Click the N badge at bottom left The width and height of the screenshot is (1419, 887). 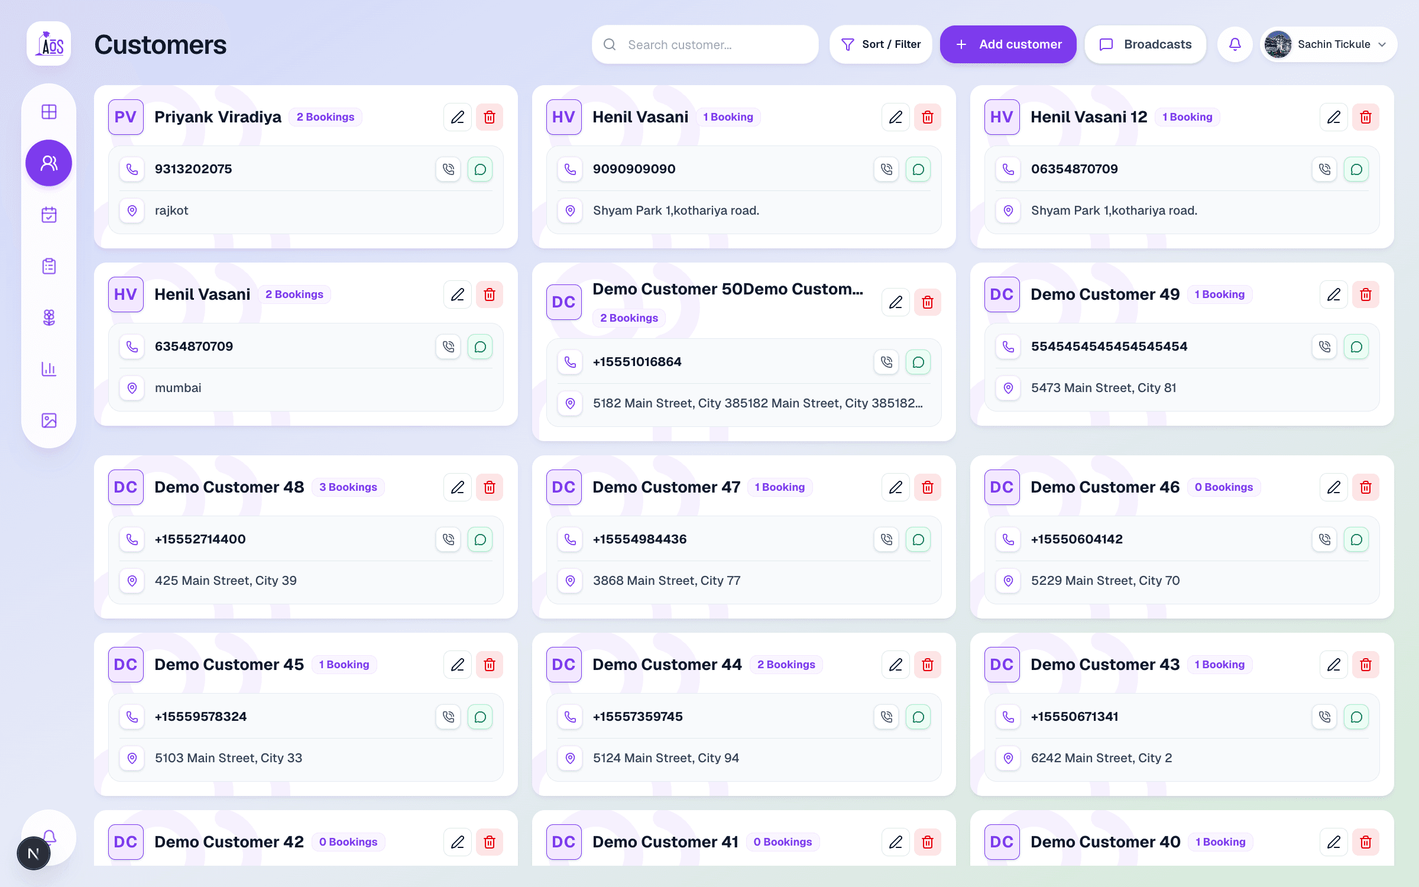pyautogui.click(x=34, y=853)
